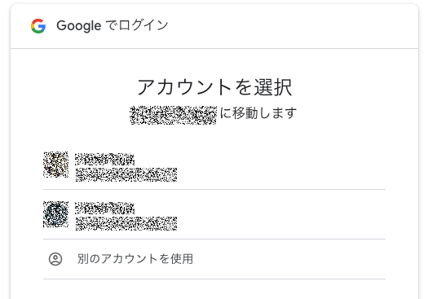
Task: Click the Google G logo
Action: [38, 26]
